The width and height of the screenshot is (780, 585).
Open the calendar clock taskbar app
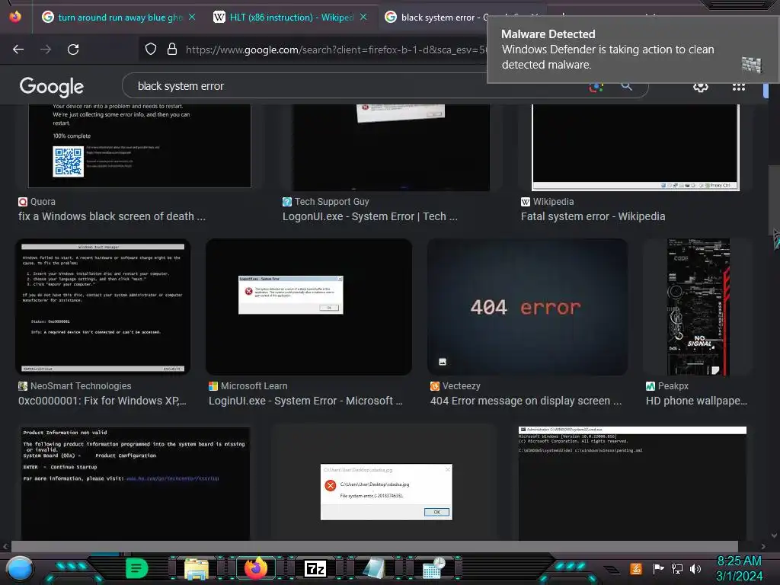point(433,568)
